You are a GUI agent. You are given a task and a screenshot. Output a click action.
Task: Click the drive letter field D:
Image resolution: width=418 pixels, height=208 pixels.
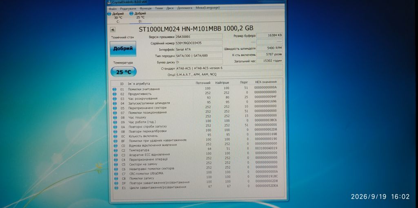pyautogui.click(x=199, y=62)
